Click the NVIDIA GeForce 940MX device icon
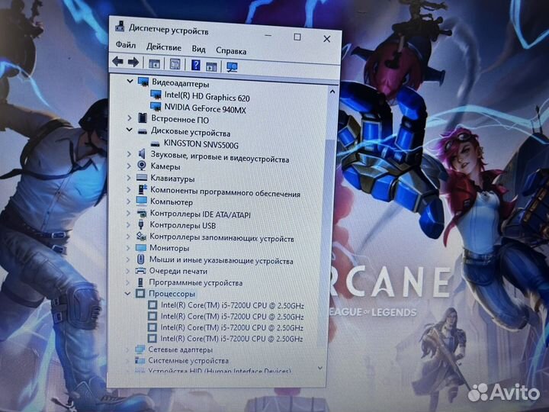 [x=156, y=106]
